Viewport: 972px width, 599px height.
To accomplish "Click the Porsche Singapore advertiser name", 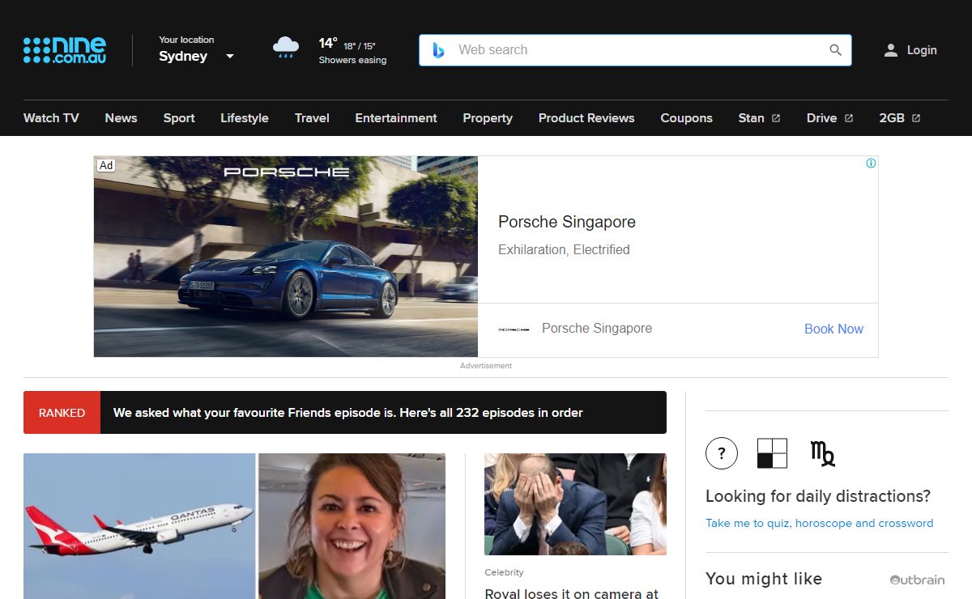I will click(x=597, y=329).
